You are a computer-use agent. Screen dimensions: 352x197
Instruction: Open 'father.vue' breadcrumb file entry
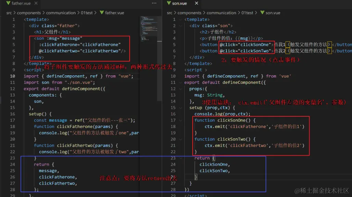click(x=115, y=13)
